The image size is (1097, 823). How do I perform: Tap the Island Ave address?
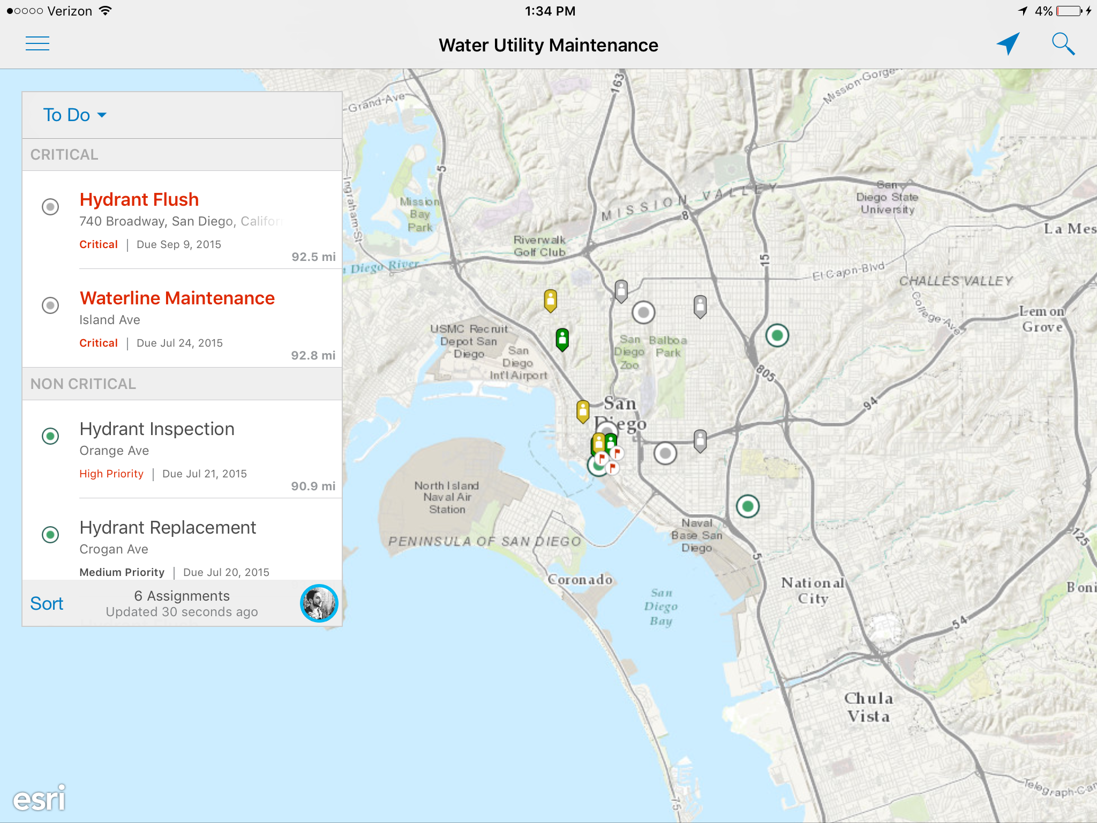[x=110, y=320]
